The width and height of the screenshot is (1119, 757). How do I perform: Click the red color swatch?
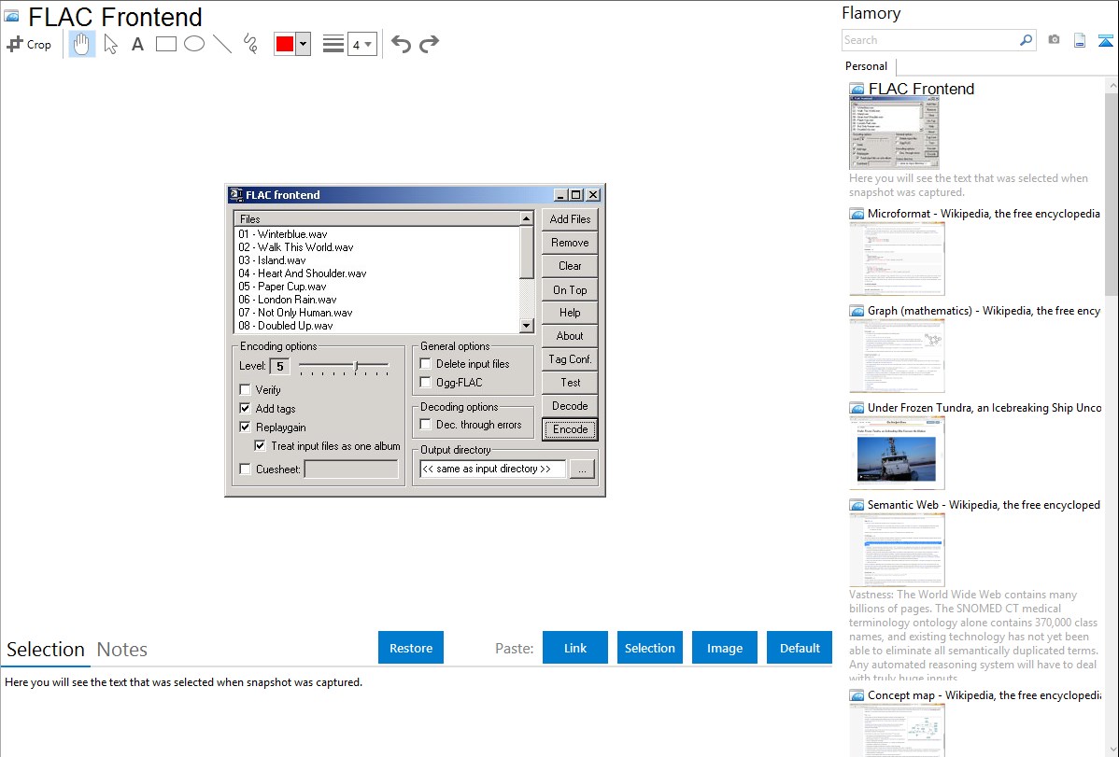(285, 44)
